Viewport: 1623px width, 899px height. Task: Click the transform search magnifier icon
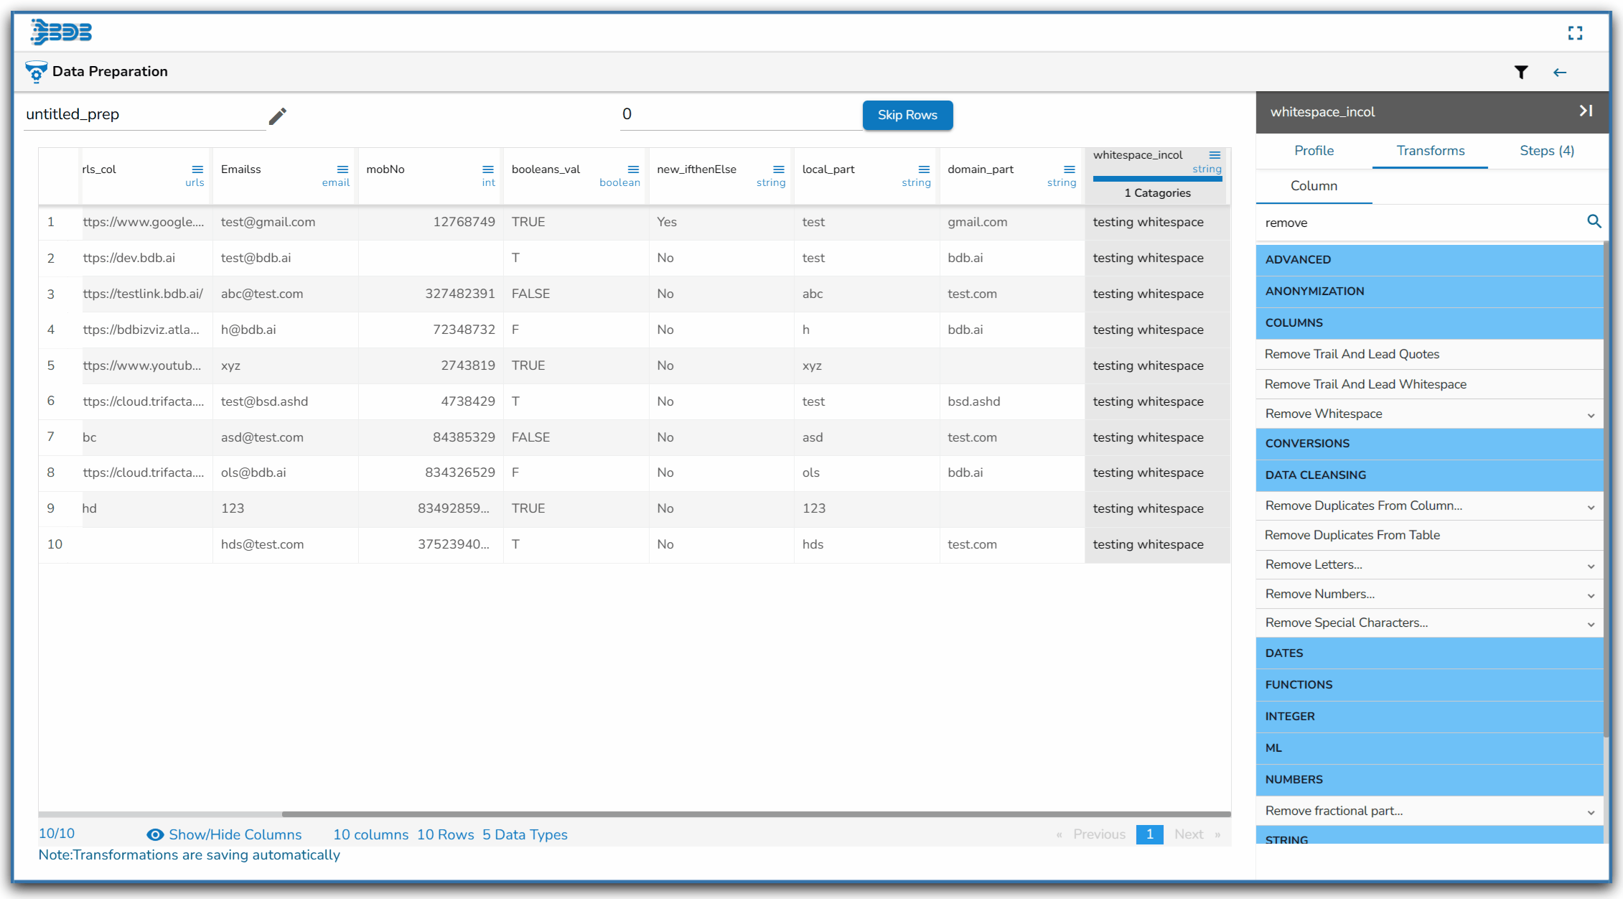pyautogui.click(x=1594, y=222)
